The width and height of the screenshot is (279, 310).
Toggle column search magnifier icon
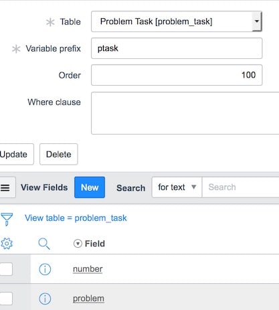click(44, 244)
